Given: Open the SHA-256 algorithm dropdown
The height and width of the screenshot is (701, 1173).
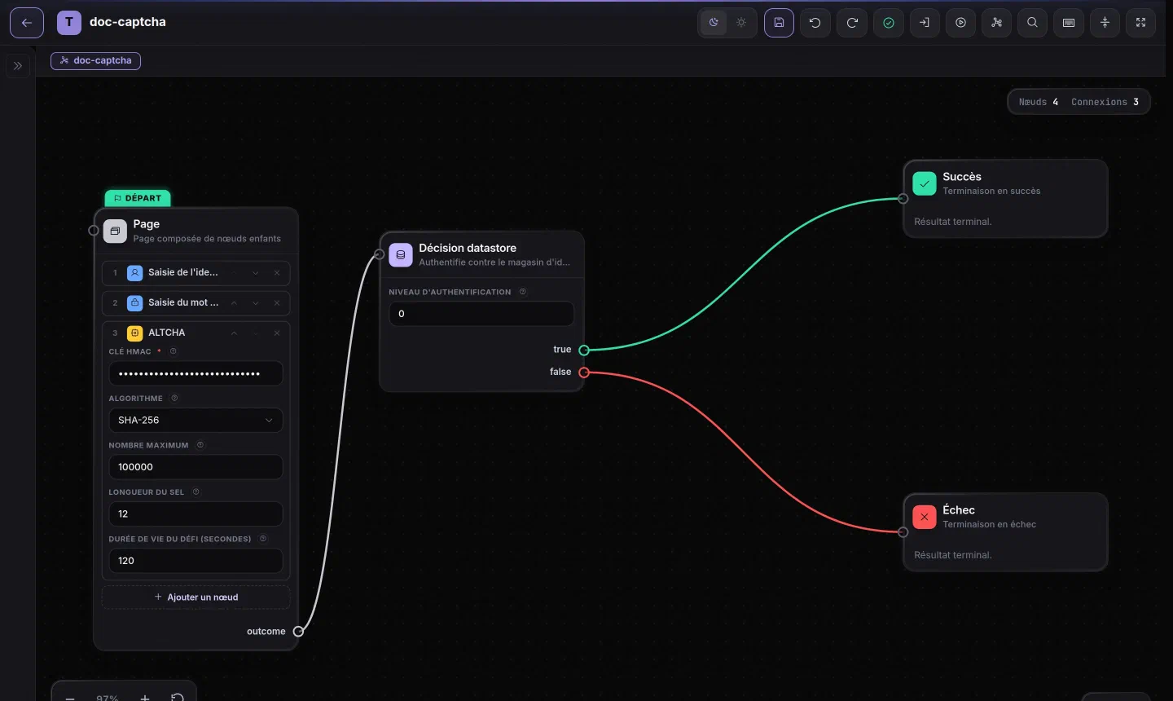Looking at the screenshot, I should pyautogui.click(x=195, y=421).
